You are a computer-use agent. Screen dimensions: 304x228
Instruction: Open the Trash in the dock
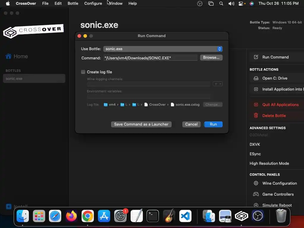point(281,216)
